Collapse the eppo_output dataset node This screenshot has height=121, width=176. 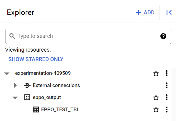tap(15, 98)
